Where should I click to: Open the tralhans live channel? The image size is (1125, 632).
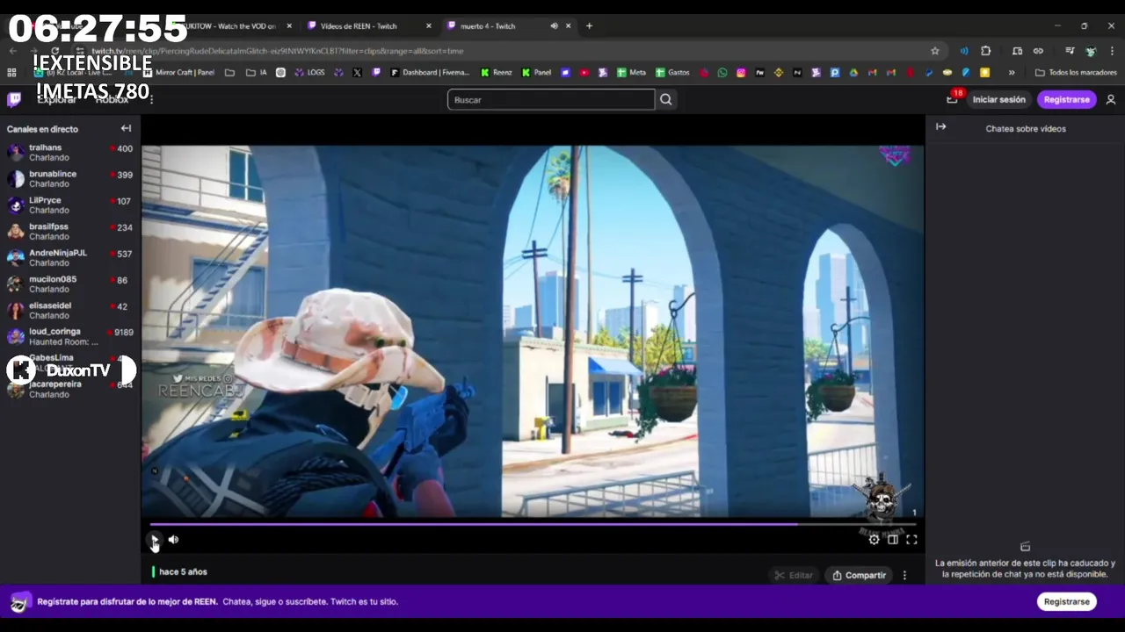[x=70, y=153]
